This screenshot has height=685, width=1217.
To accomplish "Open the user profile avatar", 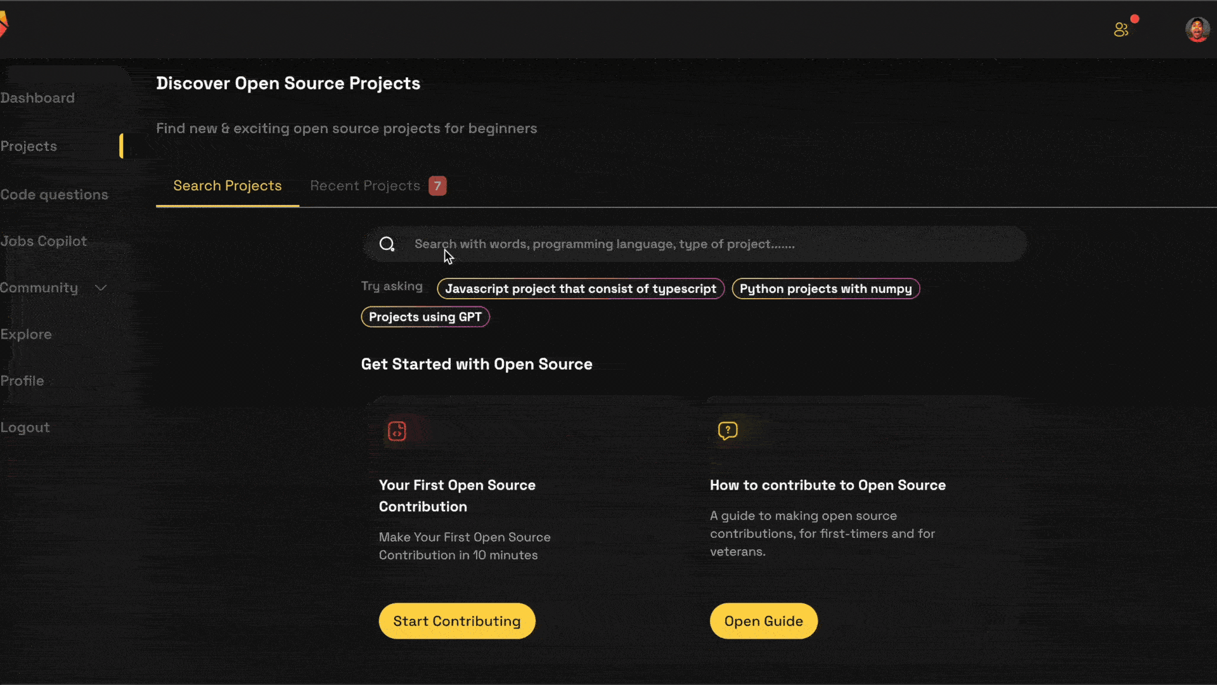I will [1197, 30].
